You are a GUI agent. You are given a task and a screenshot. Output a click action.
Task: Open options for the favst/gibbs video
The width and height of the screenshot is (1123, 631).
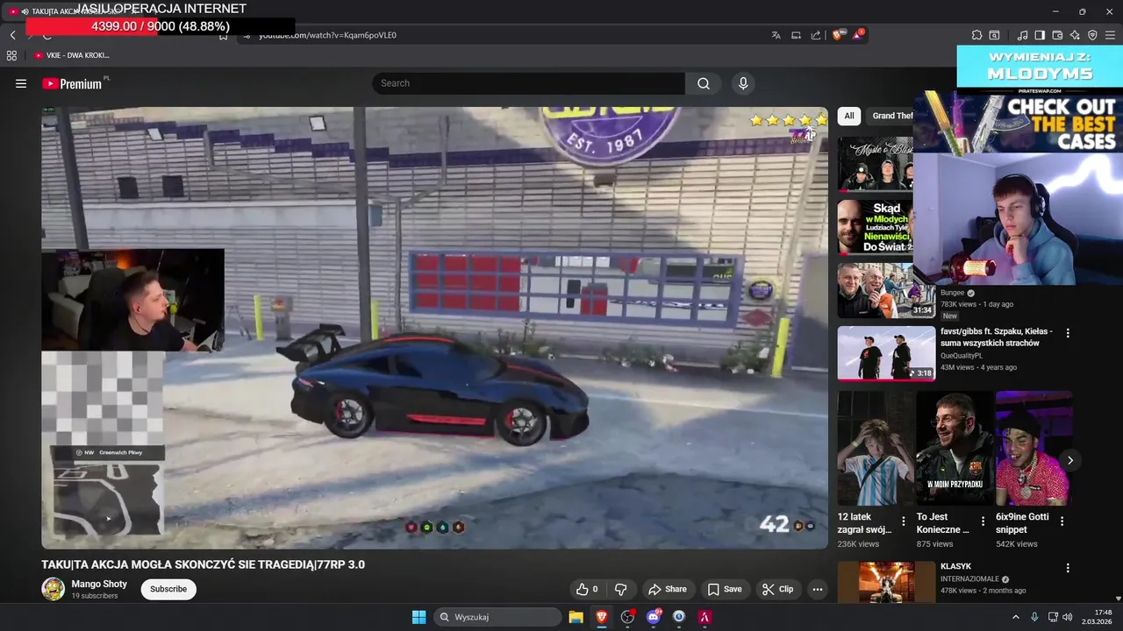click(x=1068, y=333)
